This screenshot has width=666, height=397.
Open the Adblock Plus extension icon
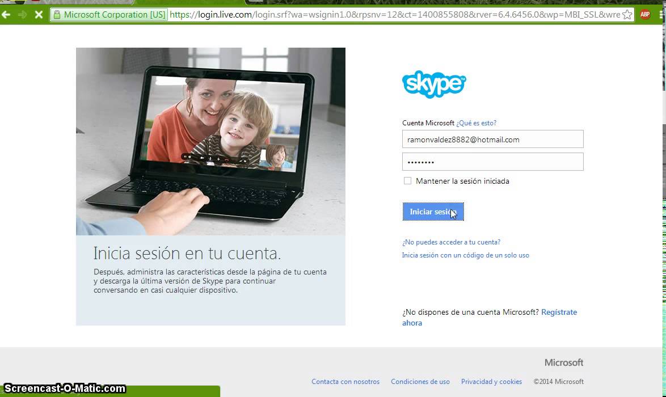click(645, 14)
